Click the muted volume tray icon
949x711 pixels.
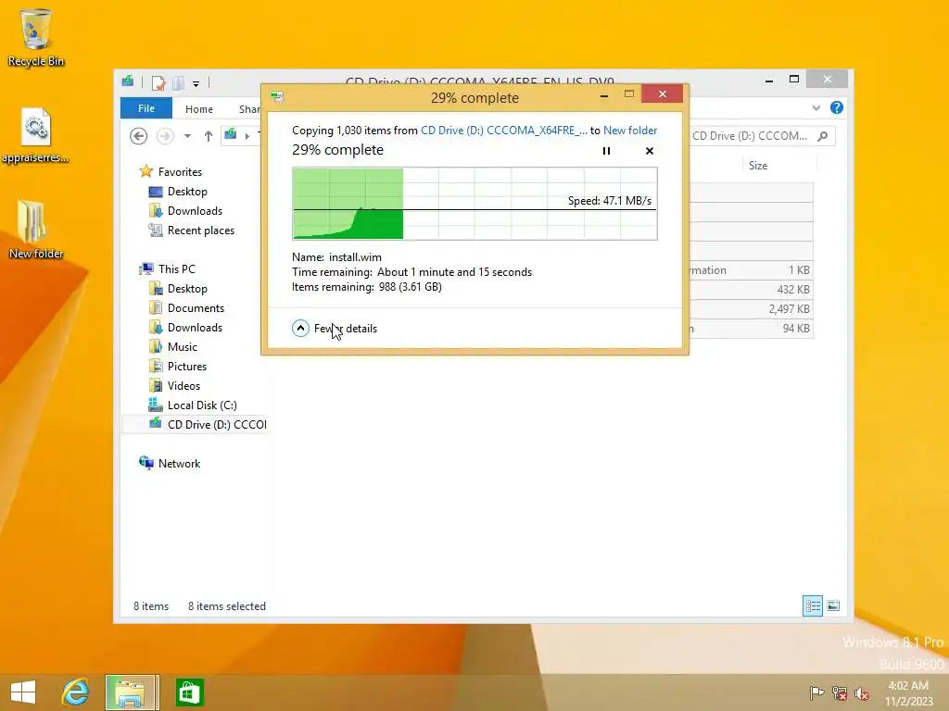point(862,692)
